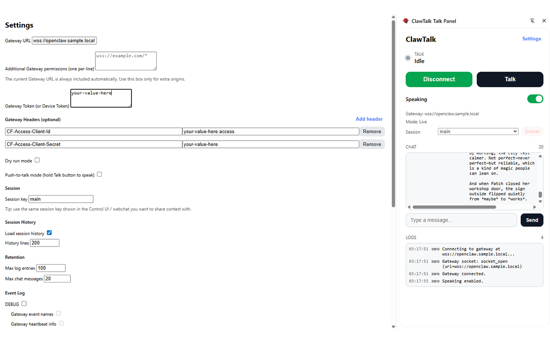Screen dimensions: 550x343
Task: Click the "Mode: Live" text
Action: pyautogui.click(x=416, y=122)
